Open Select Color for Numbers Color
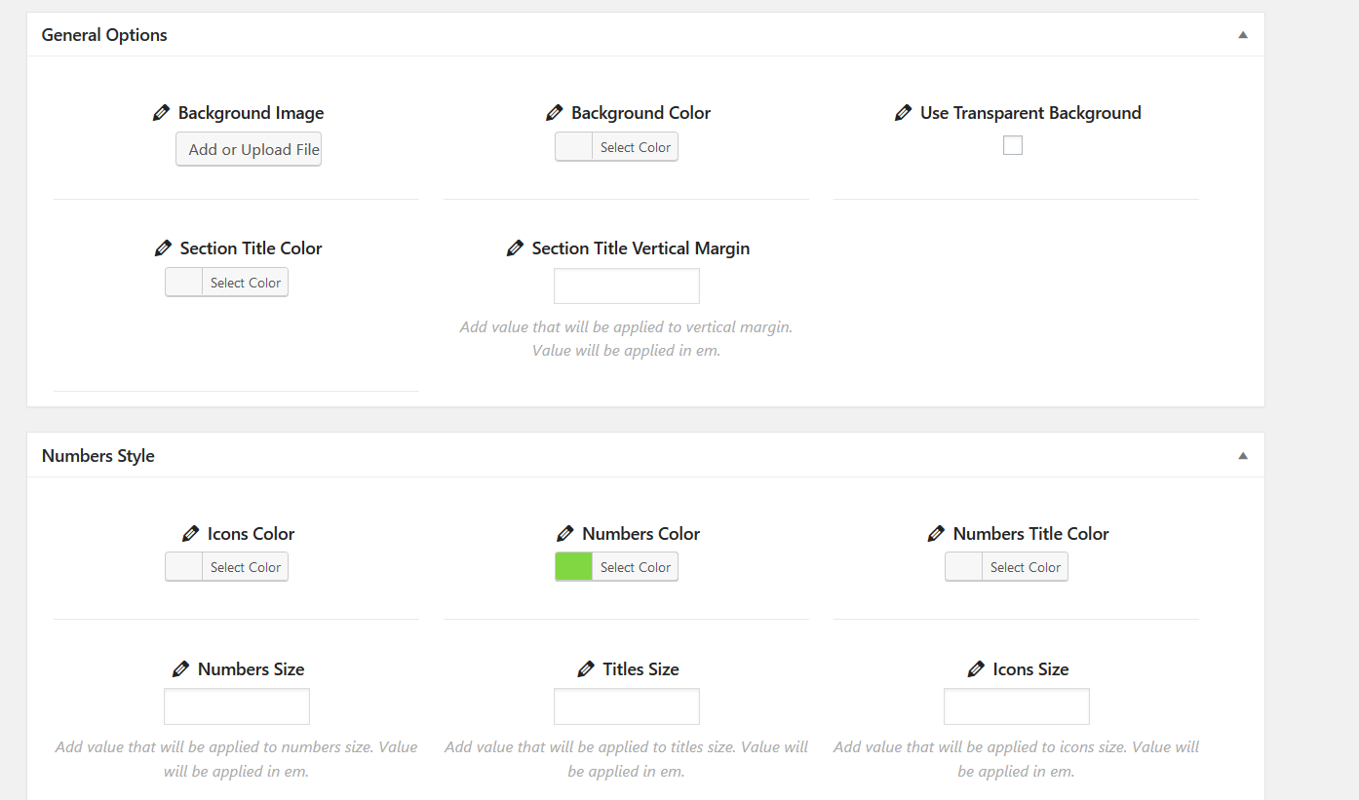 (x=635, y=567)
